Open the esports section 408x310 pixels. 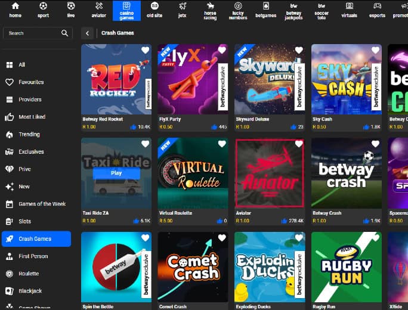click(378, 10)
